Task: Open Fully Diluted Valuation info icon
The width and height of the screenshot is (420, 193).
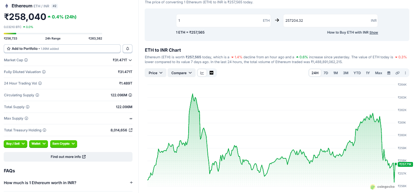Action: [x=44, y=72]
